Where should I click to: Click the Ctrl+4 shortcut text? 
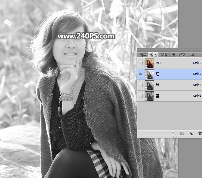click(197, 85)
